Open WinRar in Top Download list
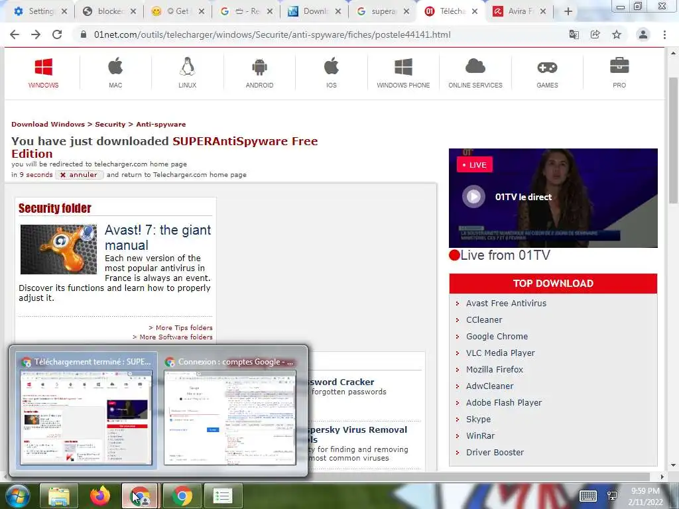This screenshot has width=679, height=509. 480,435
